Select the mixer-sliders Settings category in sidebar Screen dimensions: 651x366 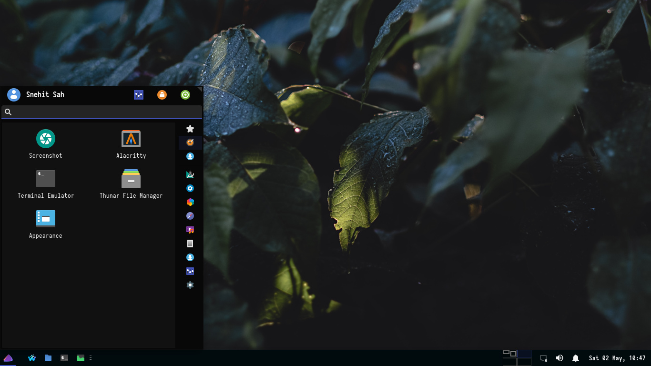(x=190, y=271)
